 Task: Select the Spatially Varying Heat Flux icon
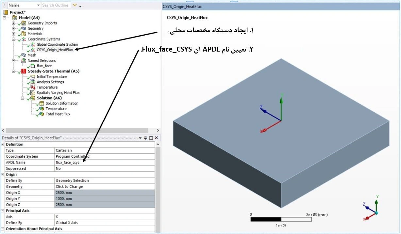(x=33, y=93)
